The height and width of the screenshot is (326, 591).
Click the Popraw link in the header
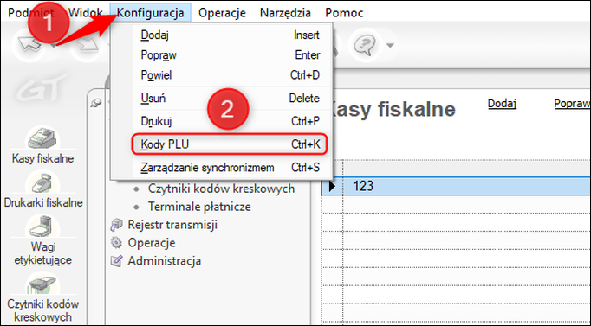572,104
